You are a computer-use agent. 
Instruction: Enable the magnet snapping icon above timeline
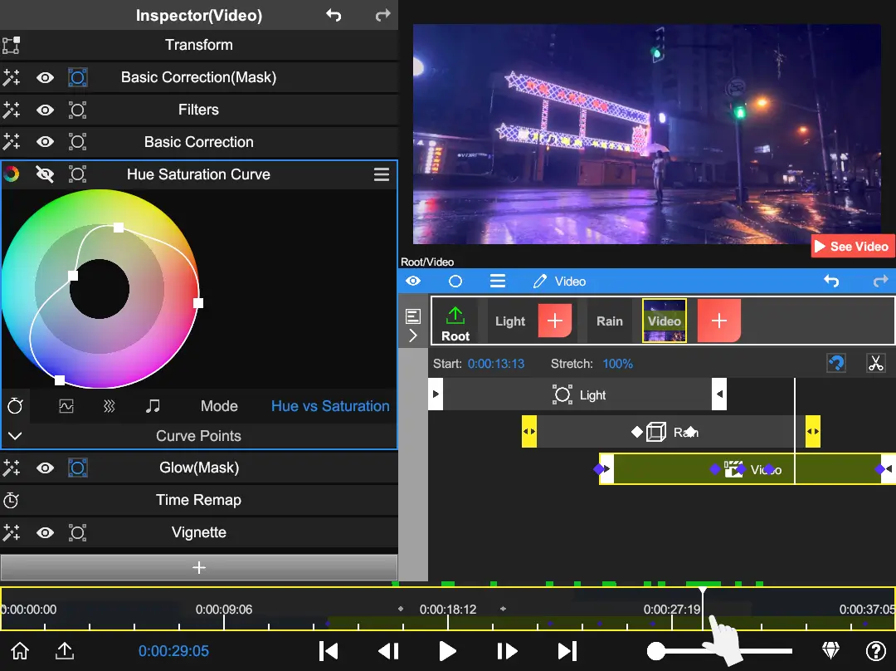(x=837, y=363)
